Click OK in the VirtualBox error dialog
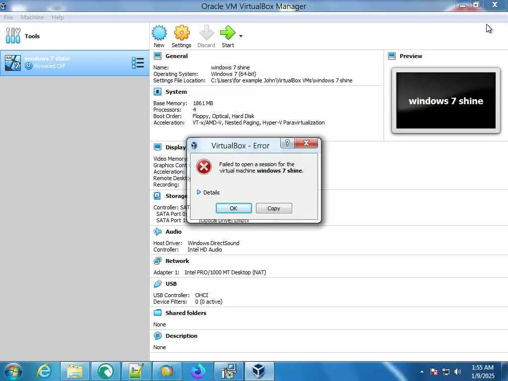 pyautogui.click(x=234, y=208)
